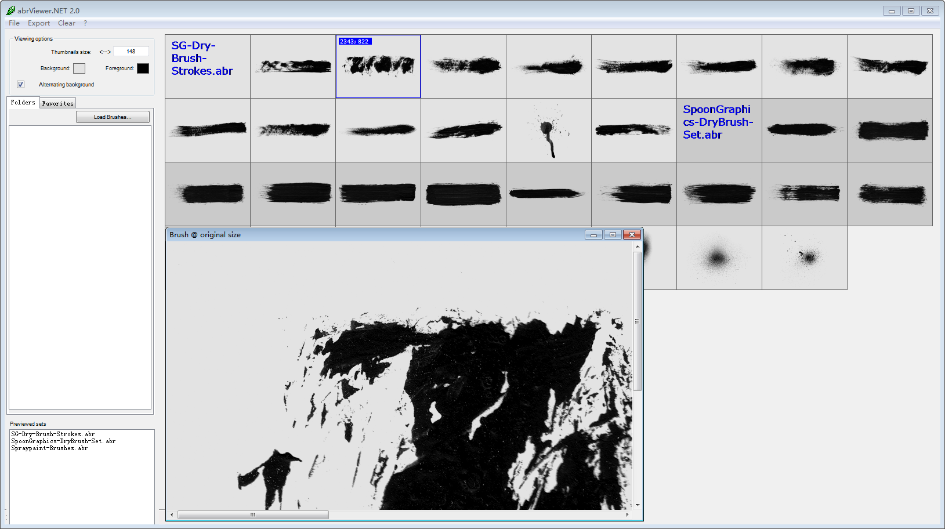Minimize the Brush @ original size window
Viewport: 945px width, 529px height.
click(593, 235)
